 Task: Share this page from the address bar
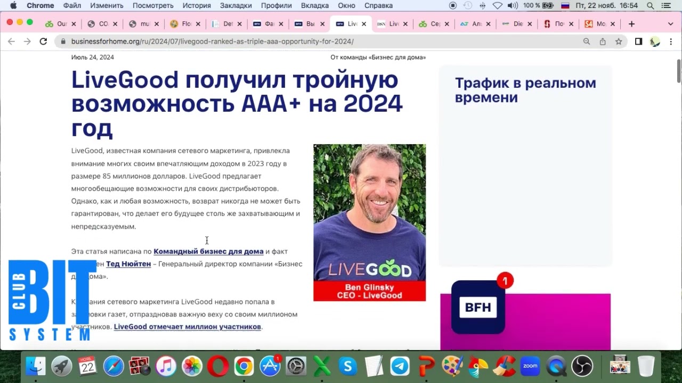pos(603,41)
